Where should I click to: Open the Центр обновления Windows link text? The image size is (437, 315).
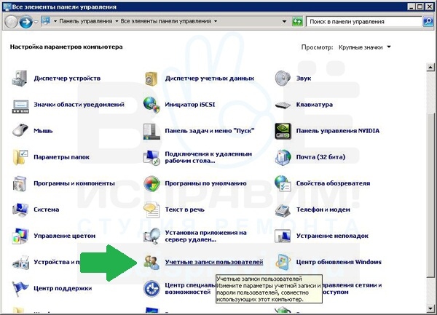(339, 262)
